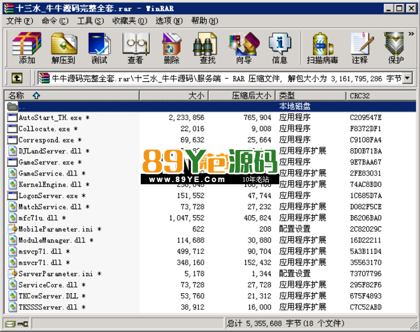
Task: Open the 解压到 (Extract To) tool
Action: (64, 48)
